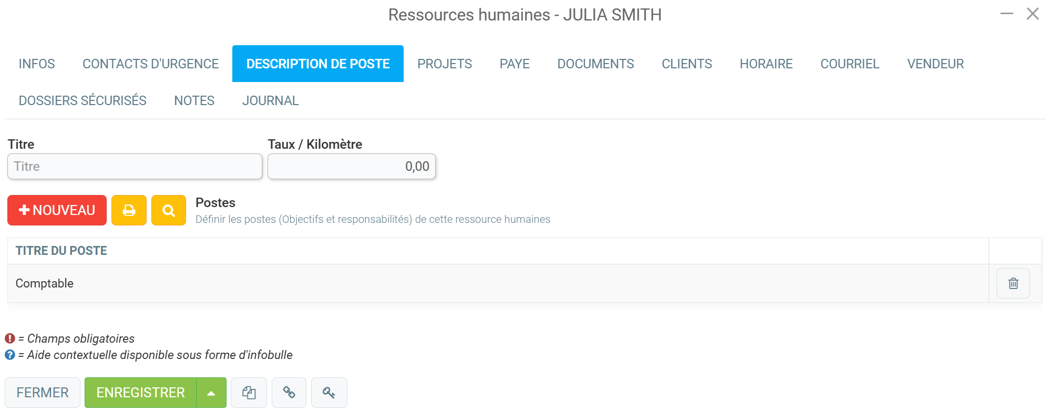Screen dimensions: 1047x411
Task: Open the Paye tab
Action: pyautogui.click(x=515, y=64)
